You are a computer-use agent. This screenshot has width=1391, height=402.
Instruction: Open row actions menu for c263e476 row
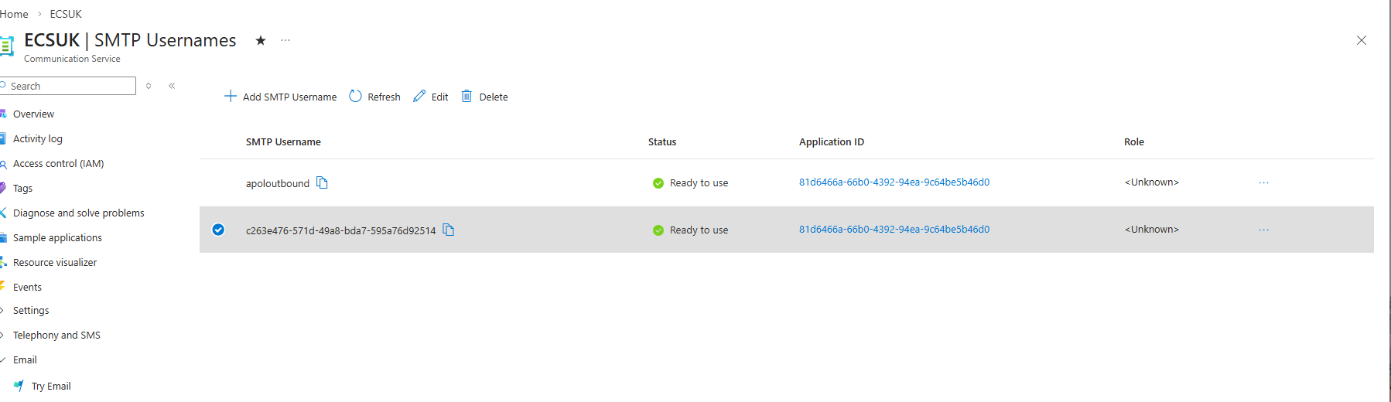point(1263,230)
